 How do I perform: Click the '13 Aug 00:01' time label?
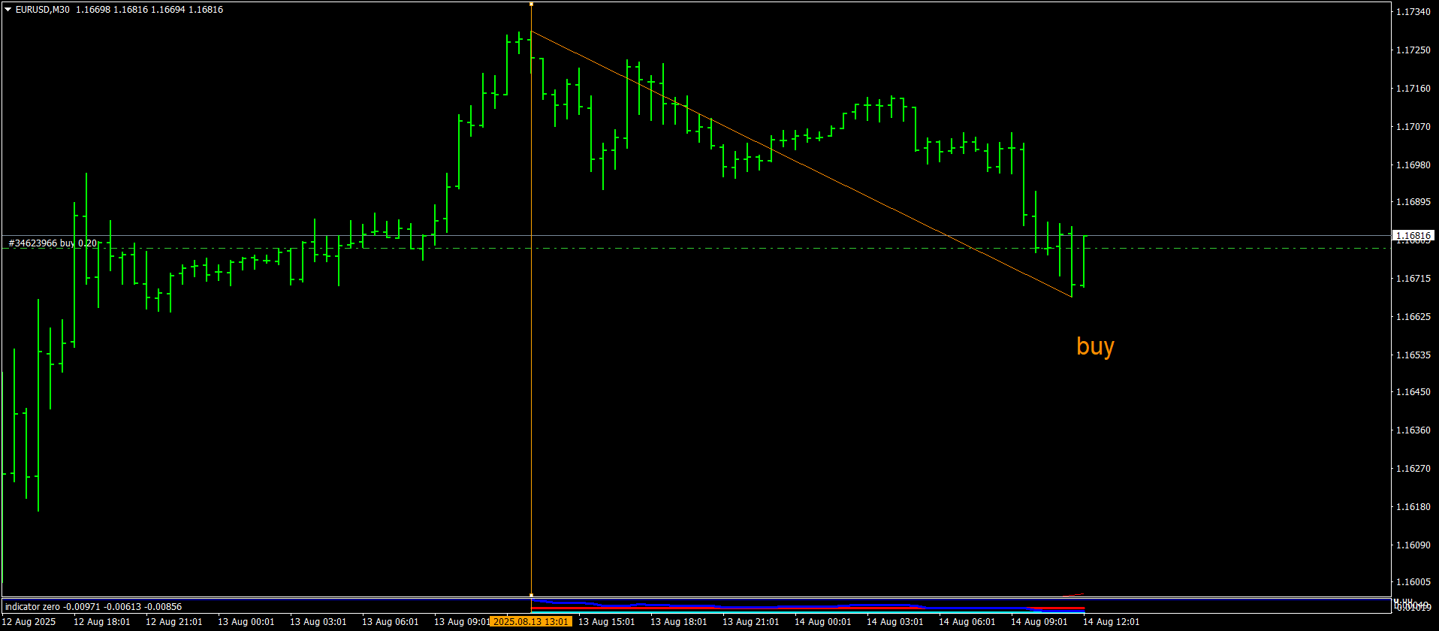tap(246, 622)
